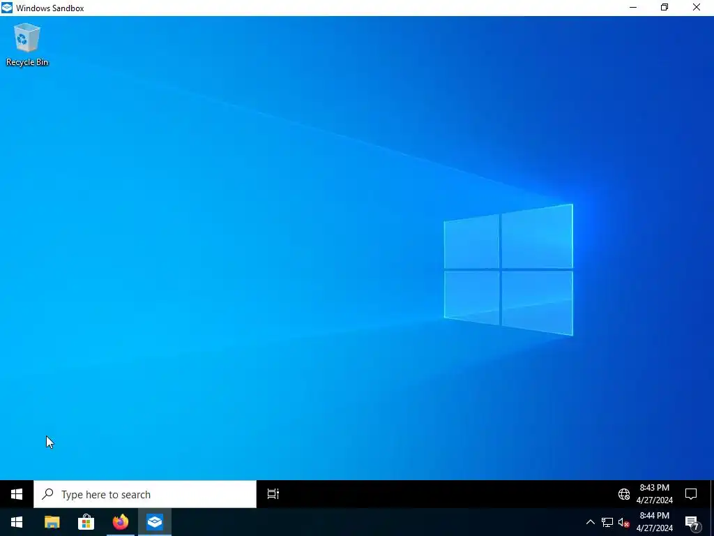The width and height of the screenshot is (714, 536).
Task: Click the sandbox 'Type here to search' box
Action: pyautogui.click(x=145, y=494)
